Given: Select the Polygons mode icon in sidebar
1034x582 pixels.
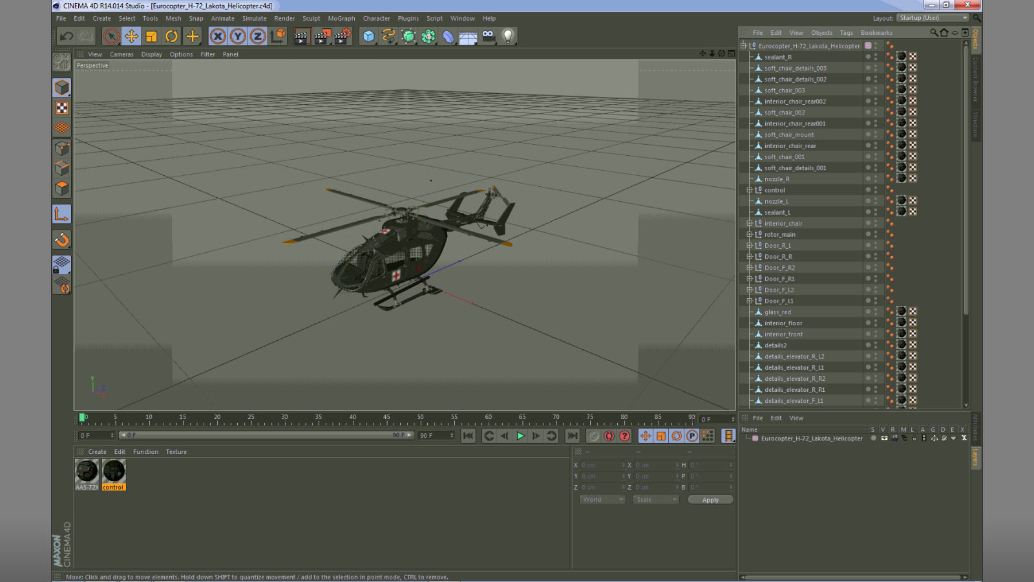Looking at the screenshot, I should [62, 188].
